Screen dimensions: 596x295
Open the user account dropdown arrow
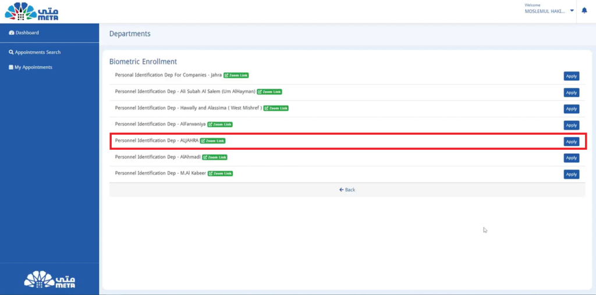click(x=572, y=10)
